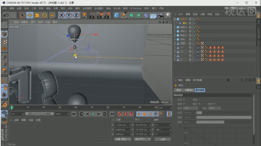Select Polygons mode in left sidebar
This screenshot has width=261, height=146.
[4, 71]
